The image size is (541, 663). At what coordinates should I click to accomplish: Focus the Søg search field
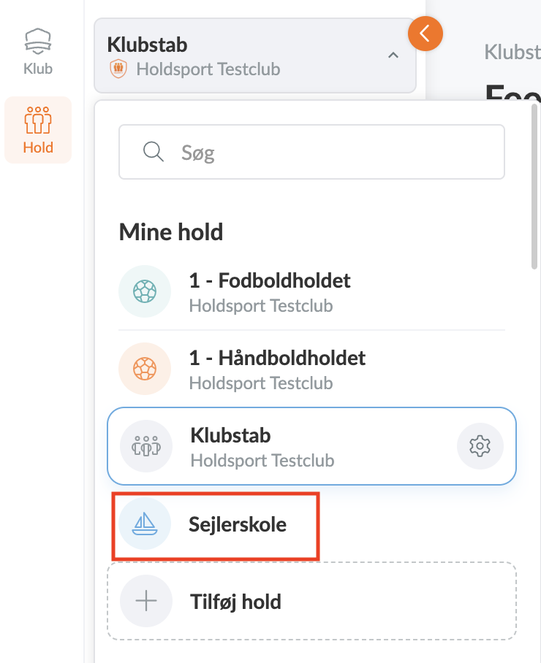(x=329, y=152)
